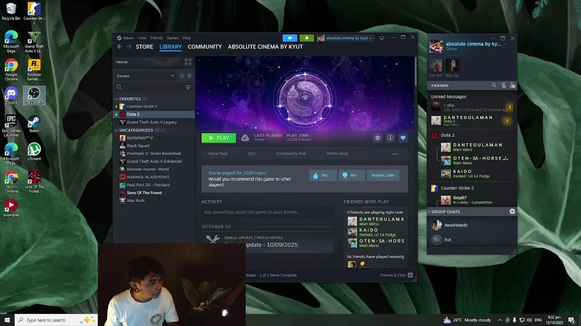Click the library Home button
This screenshot has width=581, height=326.
tap(147, 62)
